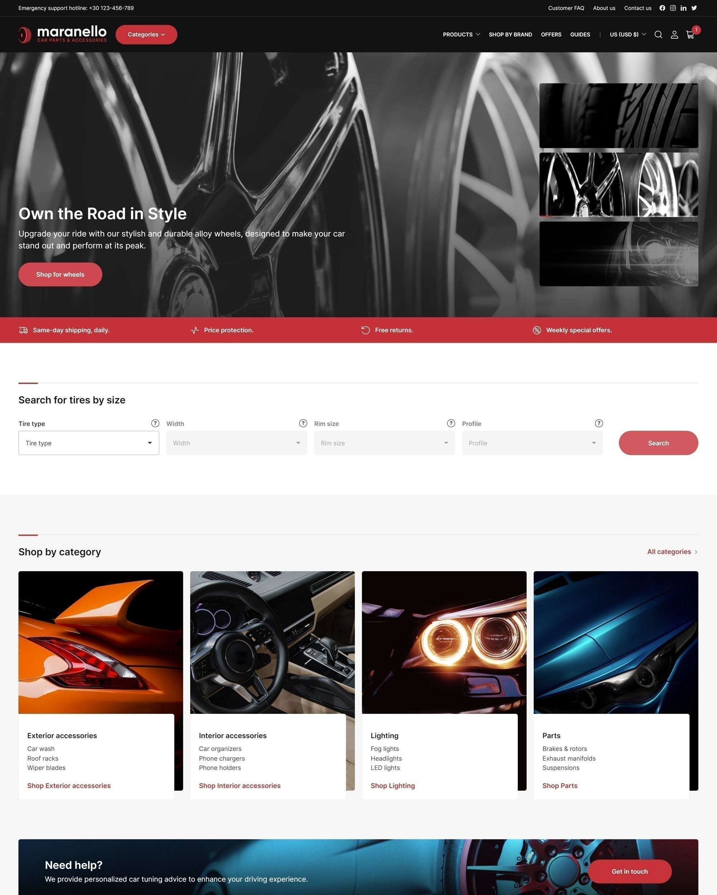The height and width of the screenshot is (895, 717).
Task: Click Shop Exterior accessories link
Action: pos(69,785)
